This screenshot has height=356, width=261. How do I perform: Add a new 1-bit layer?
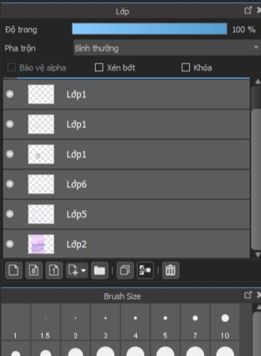[54, 270]
